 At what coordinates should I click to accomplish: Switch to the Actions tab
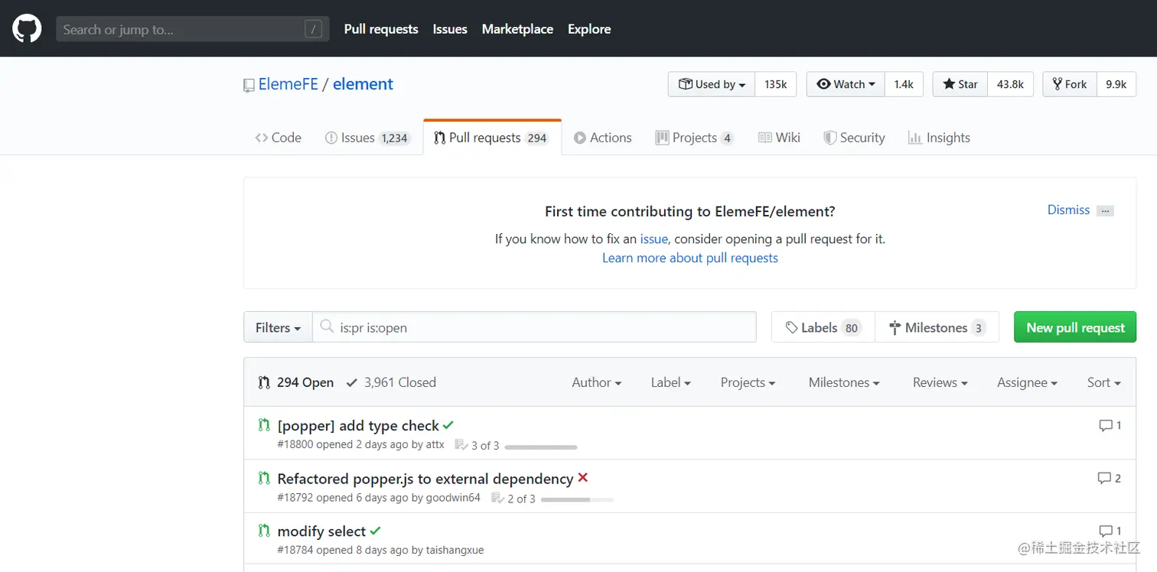click(603, 138)
